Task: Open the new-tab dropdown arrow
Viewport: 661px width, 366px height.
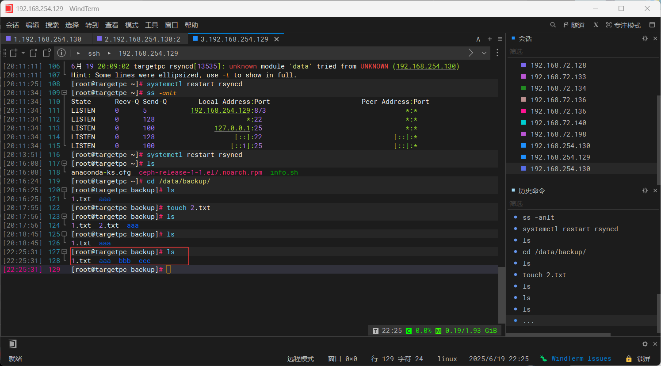Action: coord(23,53)
